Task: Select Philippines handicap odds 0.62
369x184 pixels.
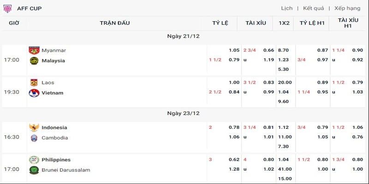Action: click(234, 160)
